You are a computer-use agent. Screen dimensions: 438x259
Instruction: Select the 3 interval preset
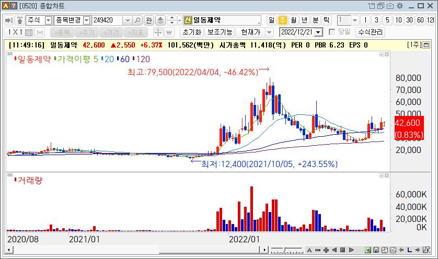[376, 20]
